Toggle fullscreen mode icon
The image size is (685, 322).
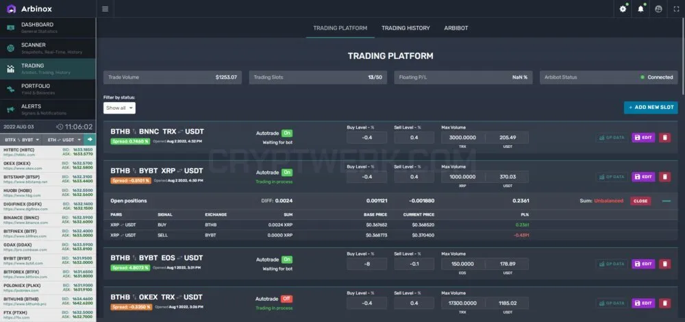tap(676, 9)
